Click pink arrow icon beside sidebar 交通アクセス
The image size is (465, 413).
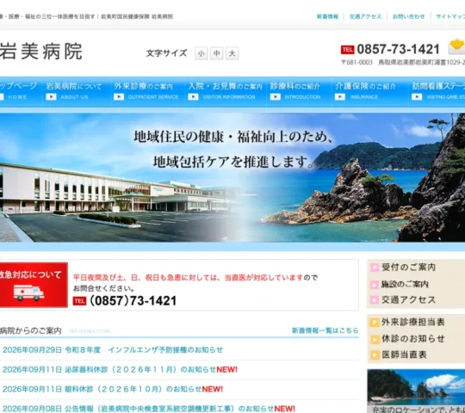click(375, 299)
